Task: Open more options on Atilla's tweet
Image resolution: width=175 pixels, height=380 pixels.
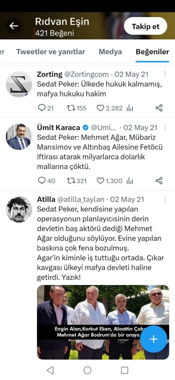Action: click(x=166, y=199)
